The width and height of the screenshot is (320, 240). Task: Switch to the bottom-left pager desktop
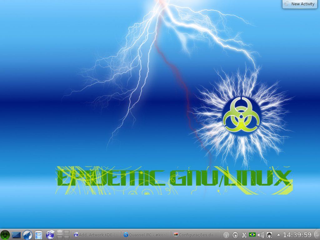pyautogui.click(x=60, y=237)
